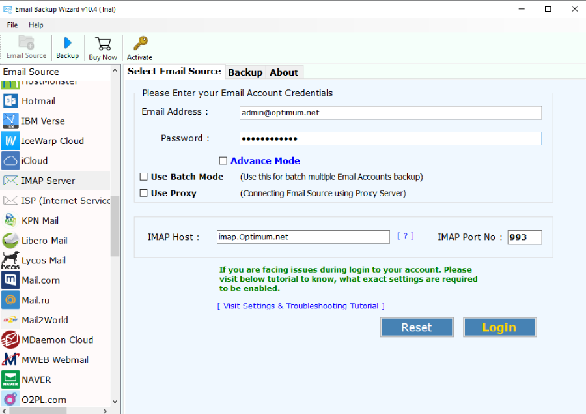Image resolution: width=586 pixels, height=414 pixels.
Task: Open Visit Settings & Troubleshooting Tutorial link
Action: pyautogui.click(x=301, y=306)
